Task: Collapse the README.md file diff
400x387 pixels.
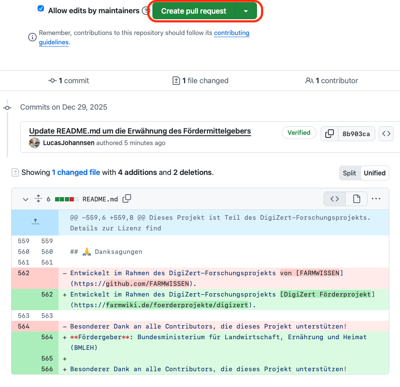Action: pyautogui.click(x=25, y=199)
